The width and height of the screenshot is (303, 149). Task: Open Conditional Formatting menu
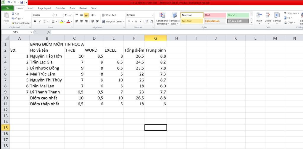[x=162, y=19]
